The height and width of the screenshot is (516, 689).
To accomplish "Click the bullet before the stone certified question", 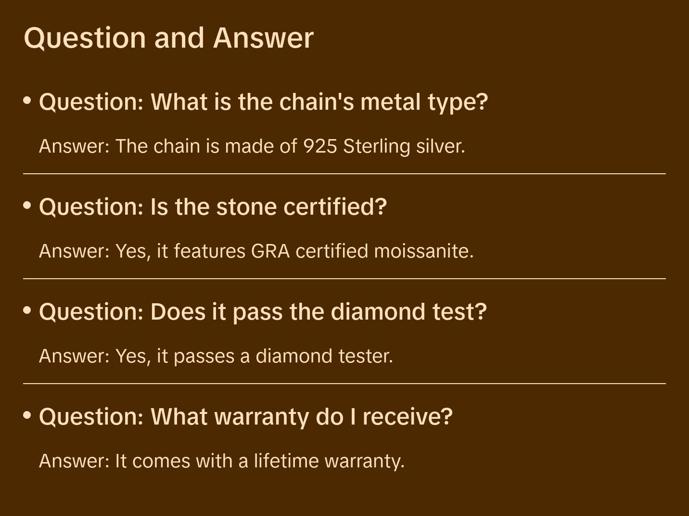I will point(27,206).
